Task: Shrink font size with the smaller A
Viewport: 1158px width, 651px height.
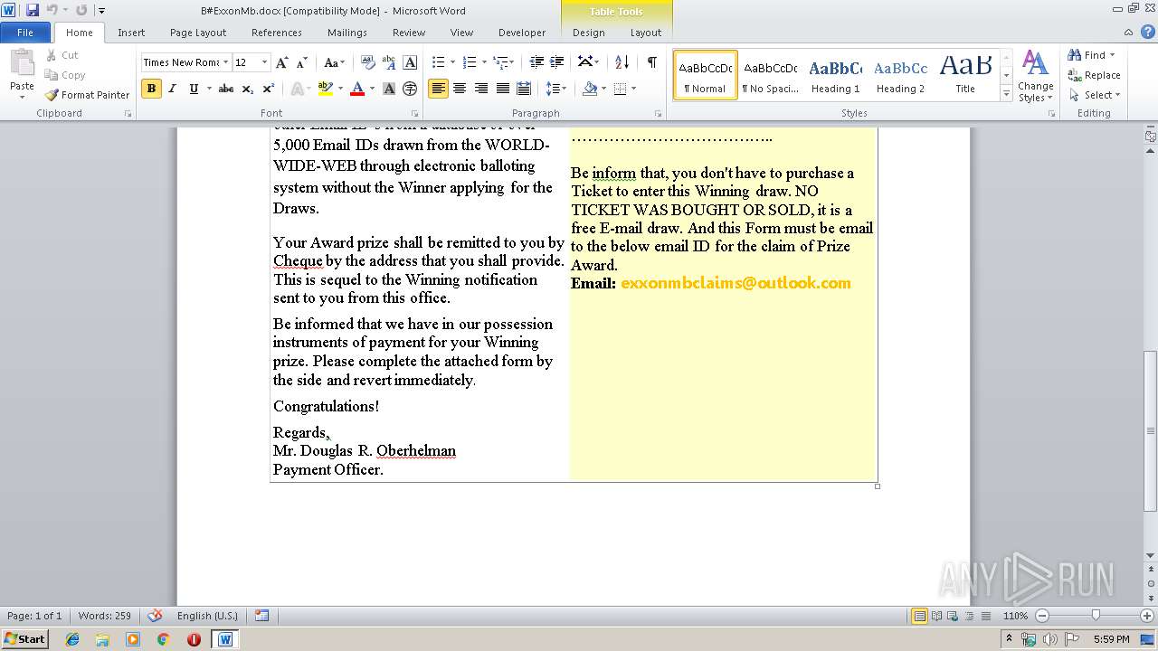Action: pyautogui.click(x=302, y=62)
